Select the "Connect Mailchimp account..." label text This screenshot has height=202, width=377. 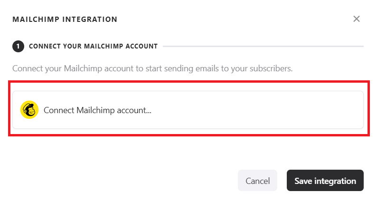(x=97, y=110)
